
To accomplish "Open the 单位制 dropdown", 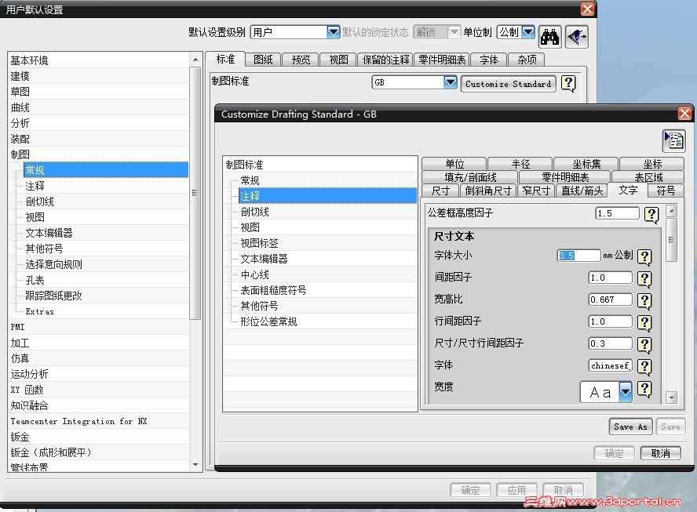I will click(528, 32).
